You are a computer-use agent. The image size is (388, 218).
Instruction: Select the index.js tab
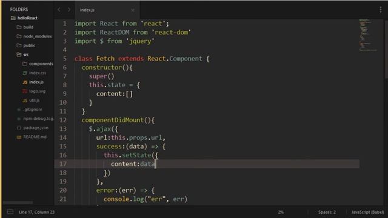[x=107, y=10]
